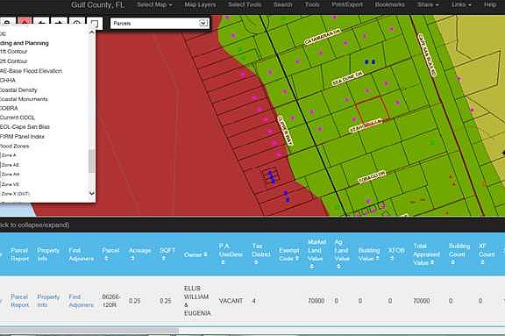Sort by Total Appraised Value arrow
Viewport: 505px width, 336px height.
(432, 262)
